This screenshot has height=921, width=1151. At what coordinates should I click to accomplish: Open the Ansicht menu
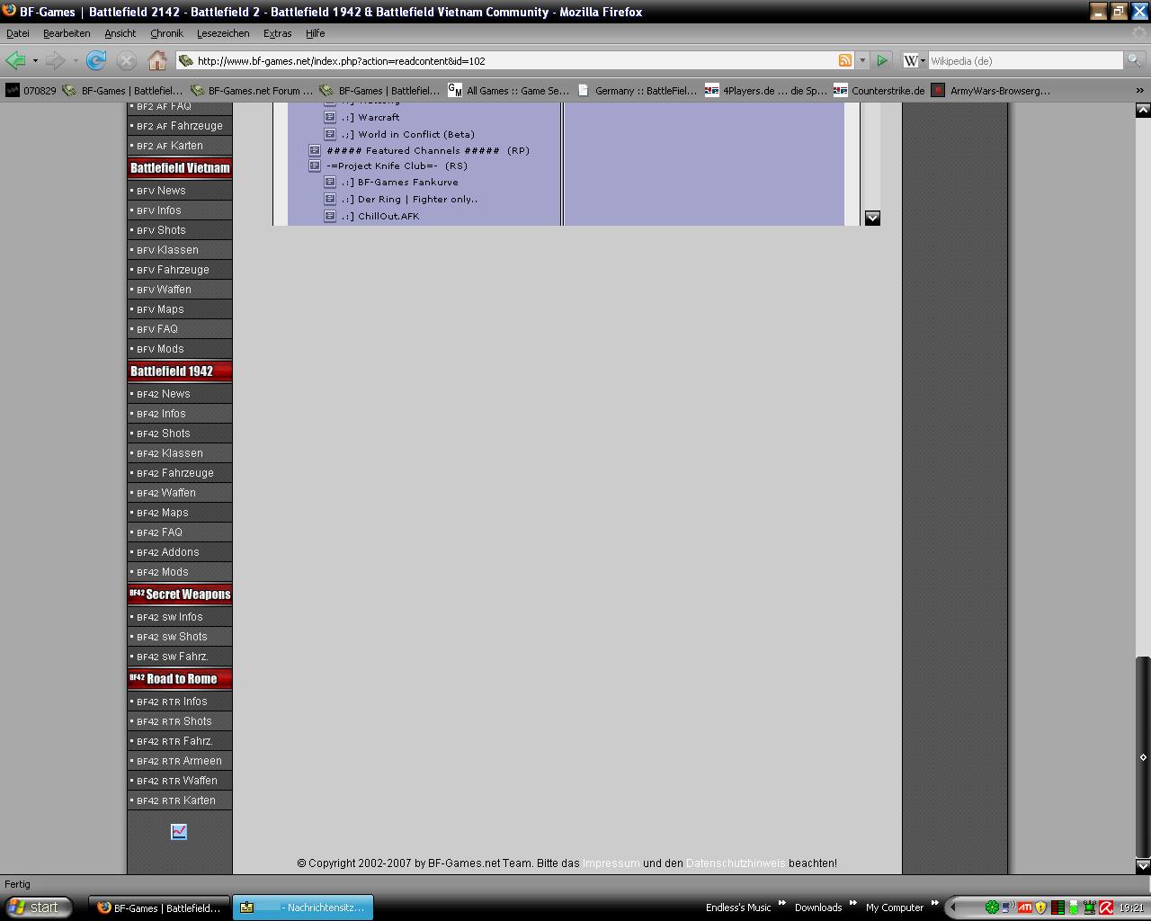point(120,33)
